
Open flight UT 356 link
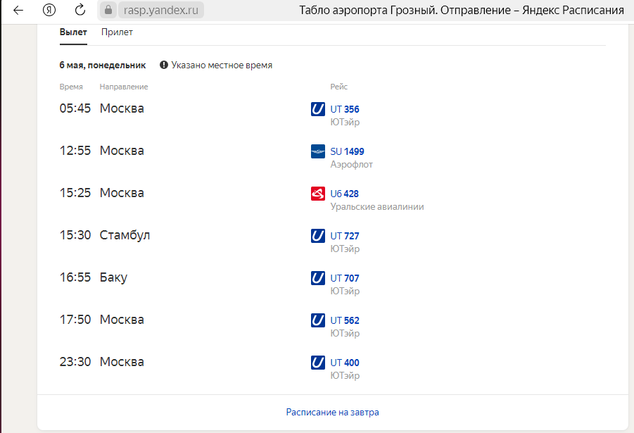345,109
